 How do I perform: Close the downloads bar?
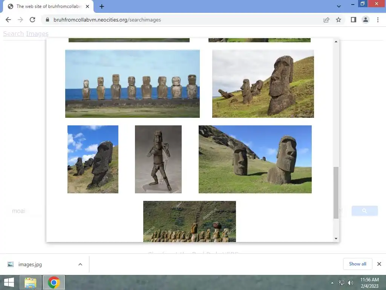379,264
